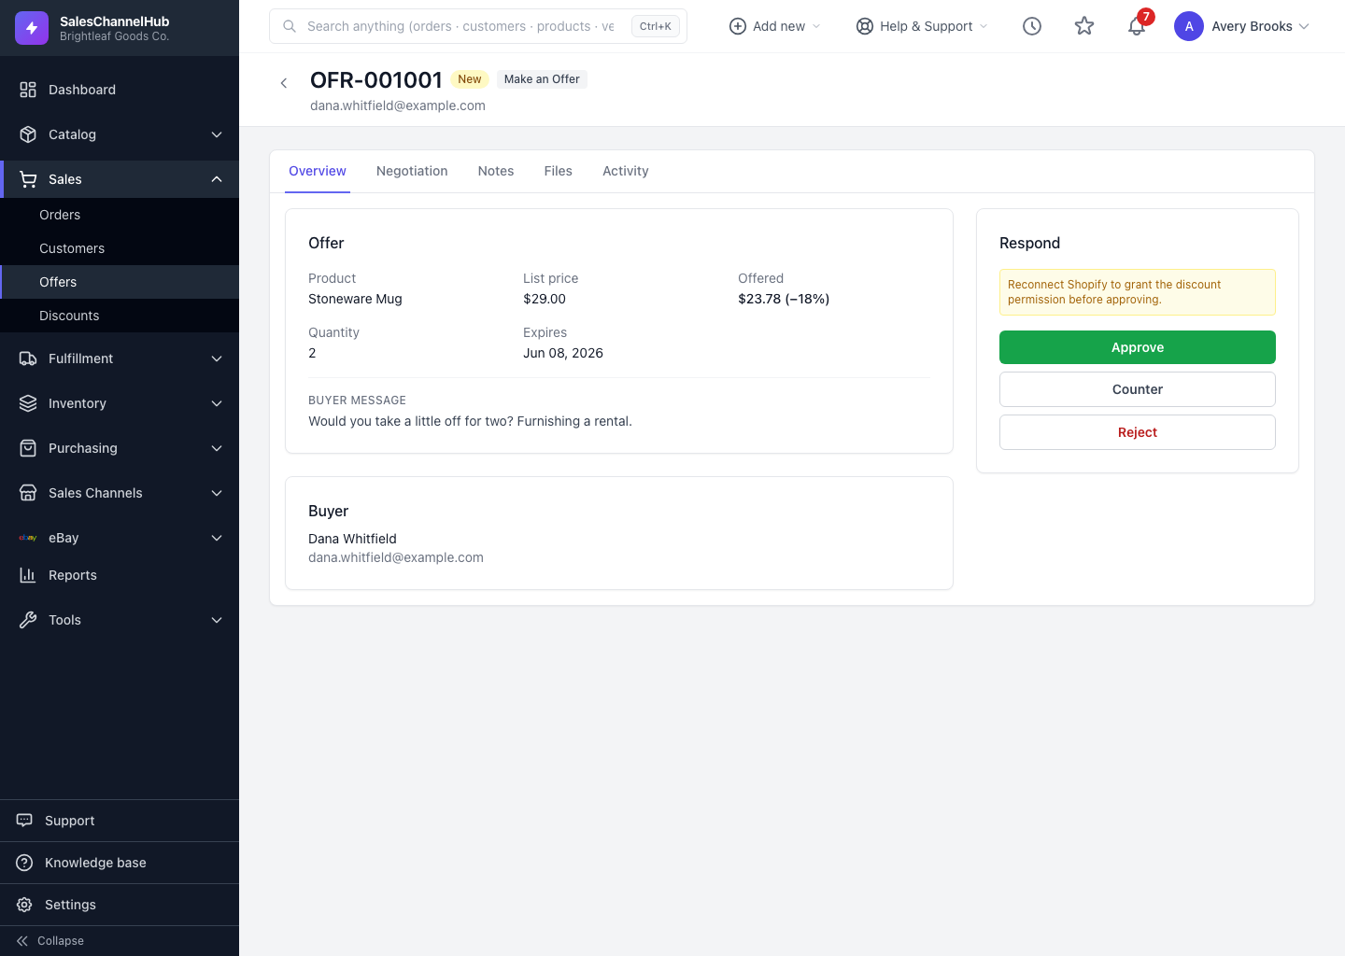Expand the Inventory menu chevron

click(217, 403)
